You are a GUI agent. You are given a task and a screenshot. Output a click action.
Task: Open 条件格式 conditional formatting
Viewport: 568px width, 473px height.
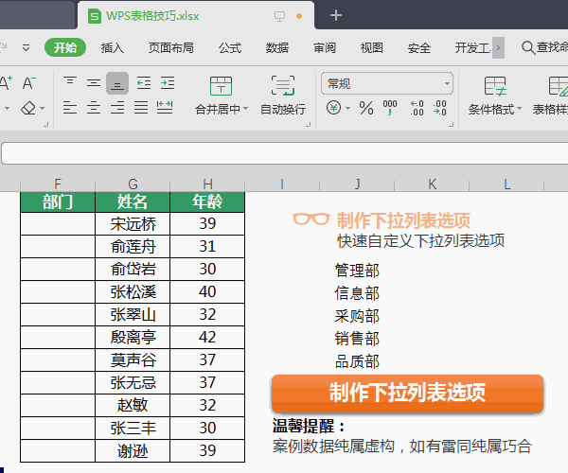(x=495, y=95)
